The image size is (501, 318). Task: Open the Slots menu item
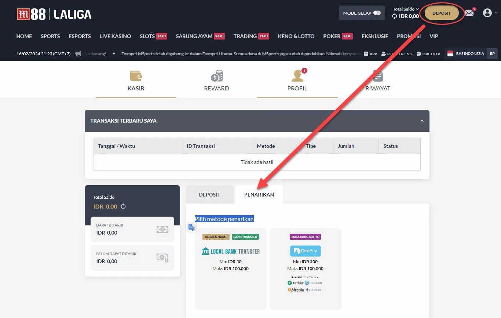(147, 36)
